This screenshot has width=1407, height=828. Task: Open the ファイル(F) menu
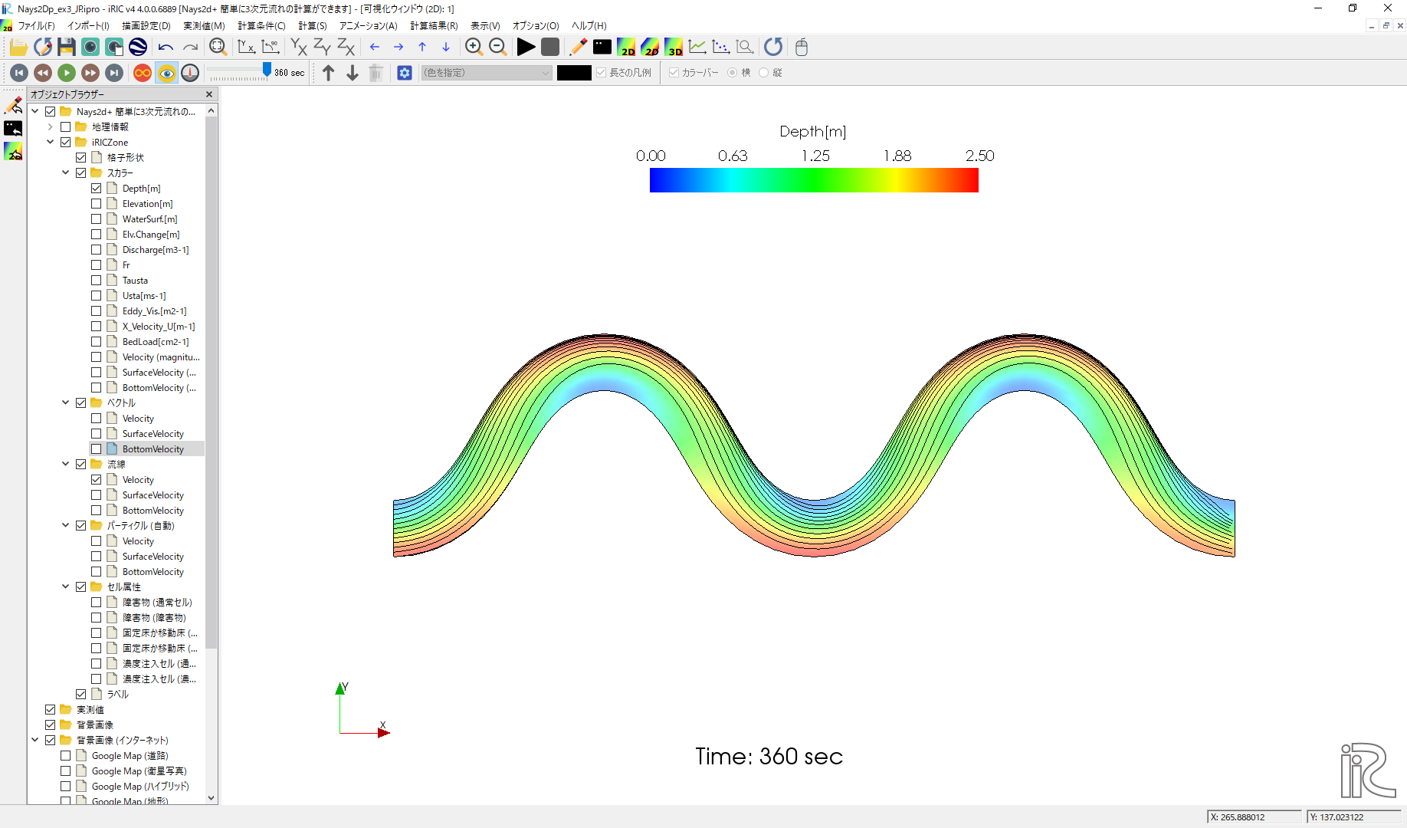point(37,26)
